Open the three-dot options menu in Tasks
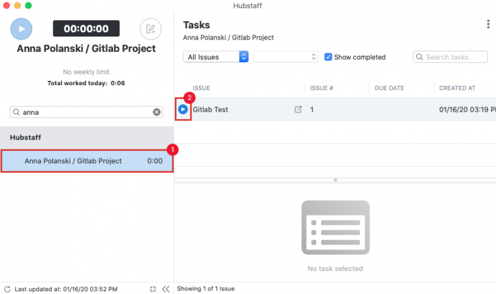The image size is (496, 294). (x=489, y=25)
